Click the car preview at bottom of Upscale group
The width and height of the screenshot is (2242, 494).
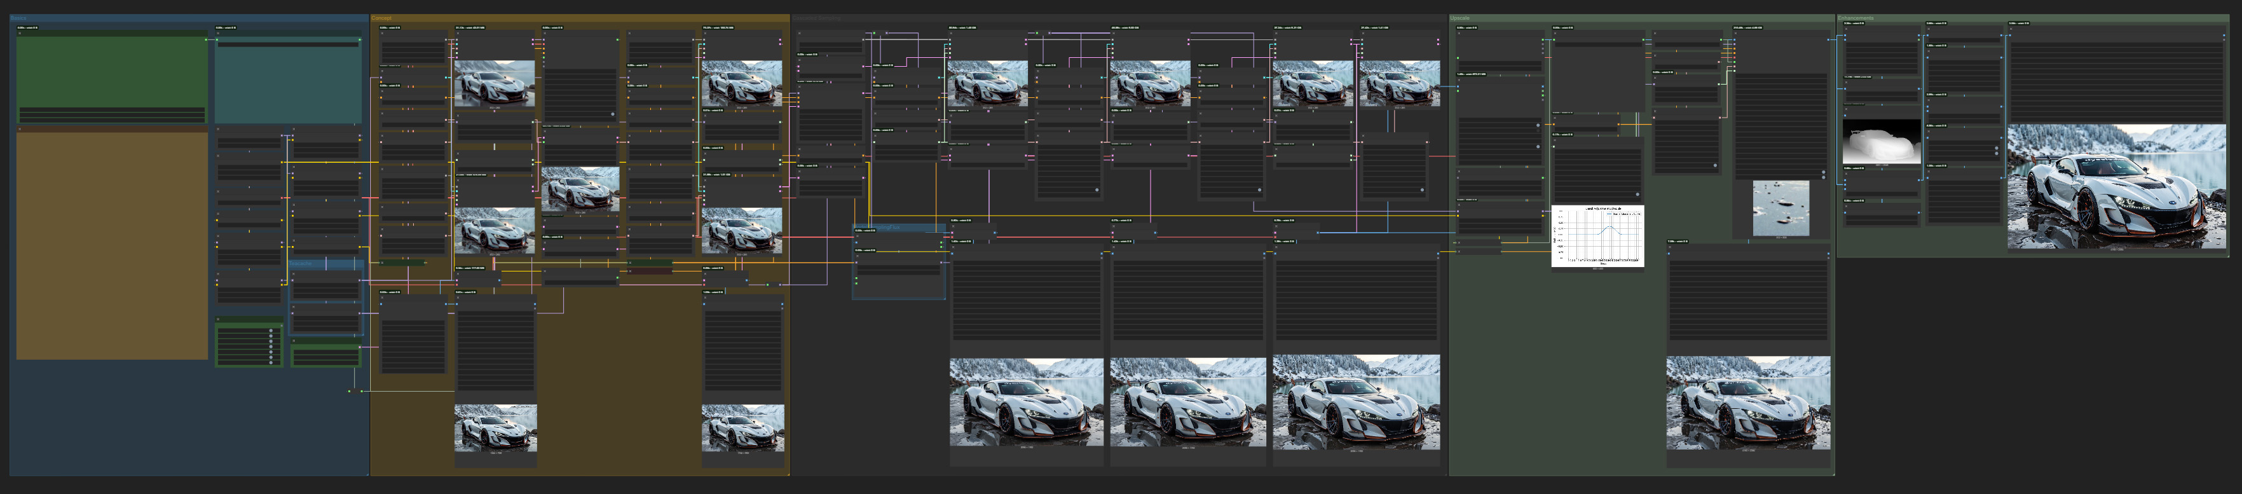(1747, 402)
